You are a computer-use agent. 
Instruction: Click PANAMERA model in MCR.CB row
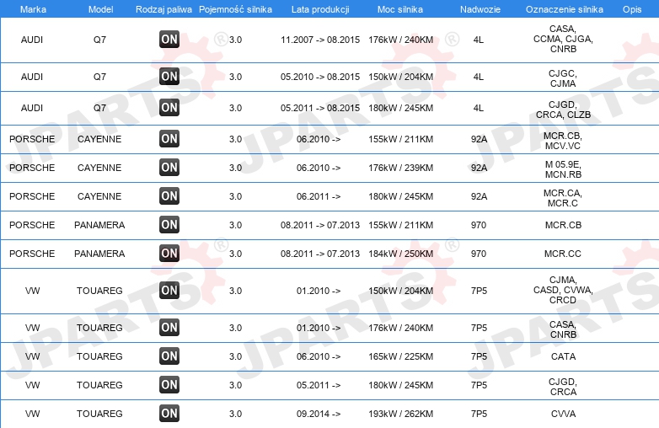pyautogui.click(x=99, y=225)
